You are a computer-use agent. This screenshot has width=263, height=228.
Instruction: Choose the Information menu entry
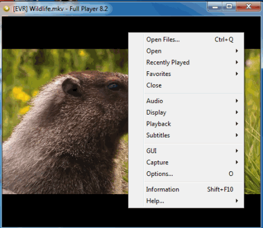(186, 189)
